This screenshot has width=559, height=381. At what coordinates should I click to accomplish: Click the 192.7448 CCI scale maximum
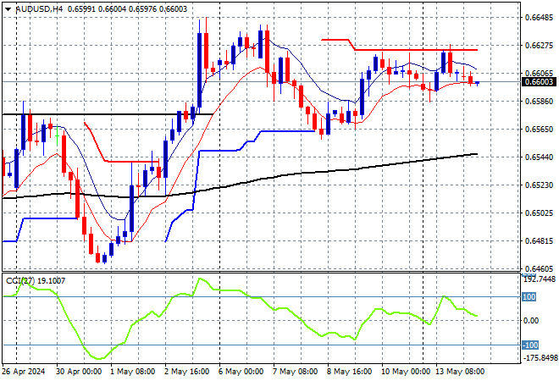pos(540,279)
